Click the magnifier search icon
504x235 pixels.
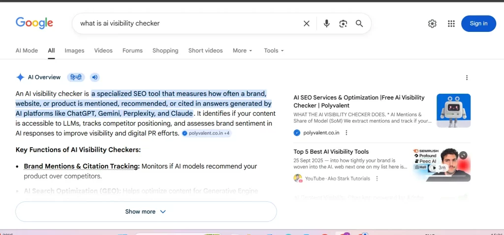click(x=359, y=24)
